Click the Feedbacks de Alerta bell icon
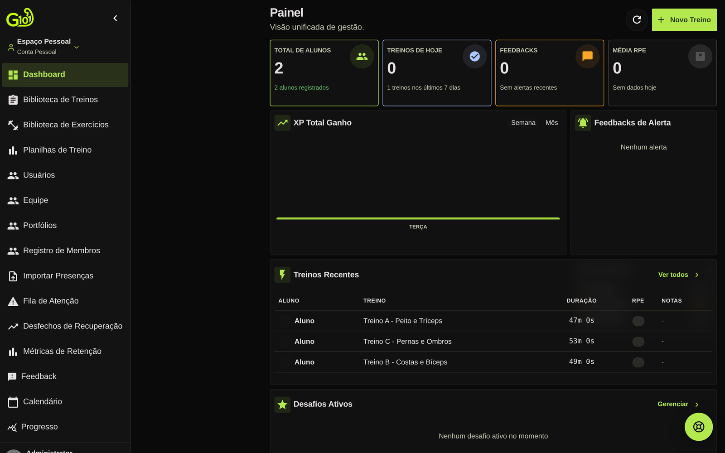The height and width of the screenshot is (453, 725). tap(583, 123)
